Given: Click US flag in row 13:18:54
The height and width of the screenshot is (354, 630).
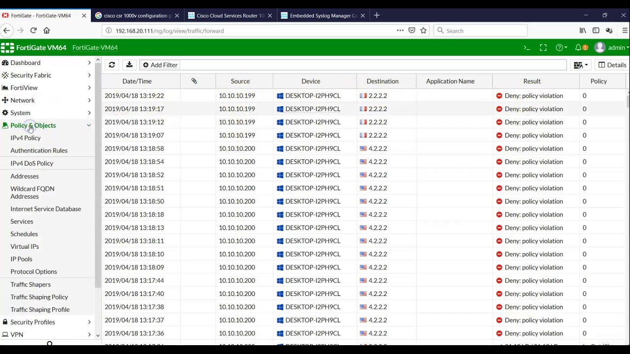Looking at the screenshot, I should tap(363, 162).
